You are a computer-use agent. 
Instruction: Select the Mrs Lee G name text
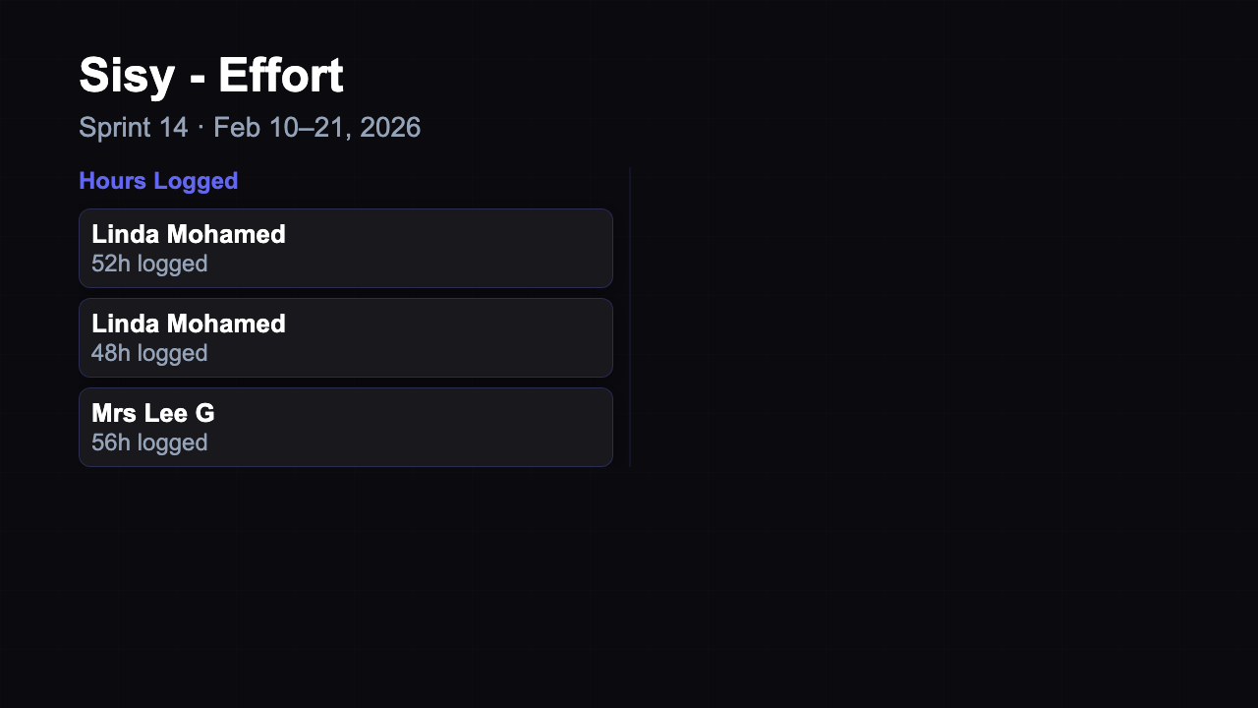tap(152, 413)
